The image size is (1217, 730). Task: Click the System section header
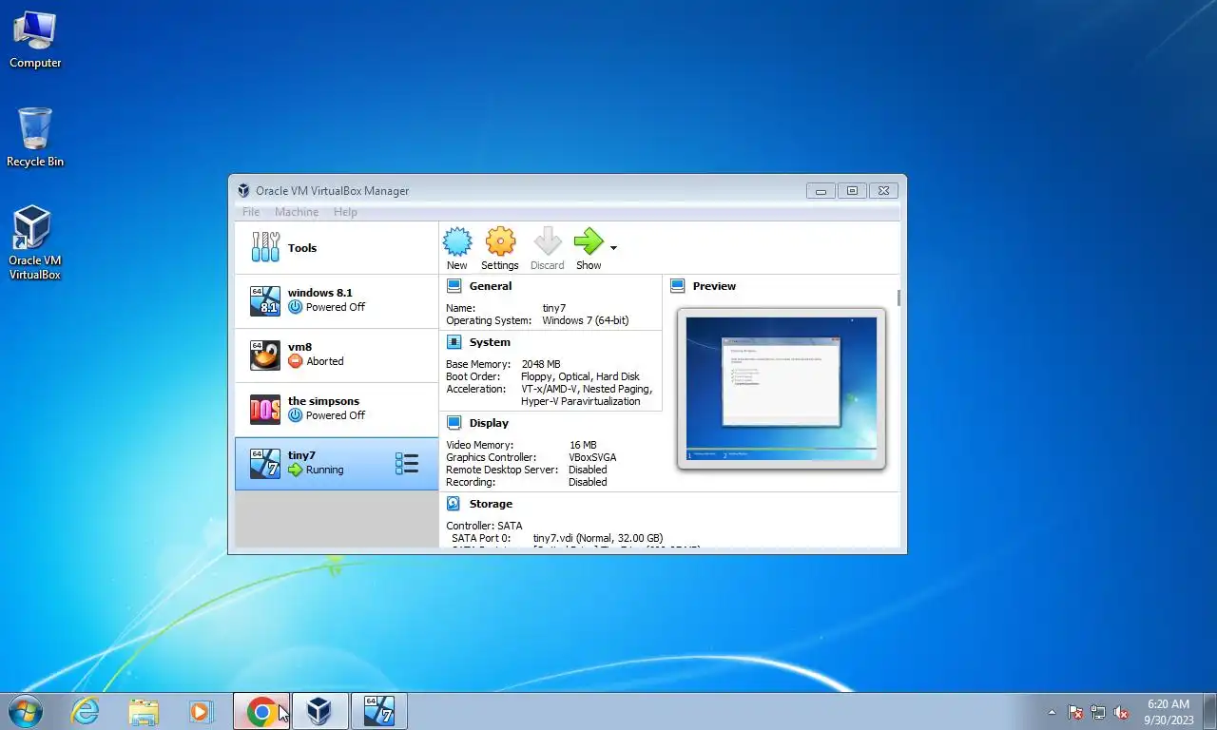coord(490,342)
